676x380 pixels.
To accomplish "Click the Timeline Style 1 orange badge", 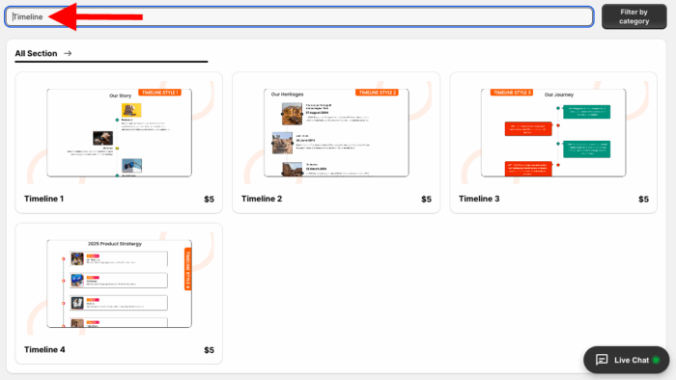I will pos(160,93).
